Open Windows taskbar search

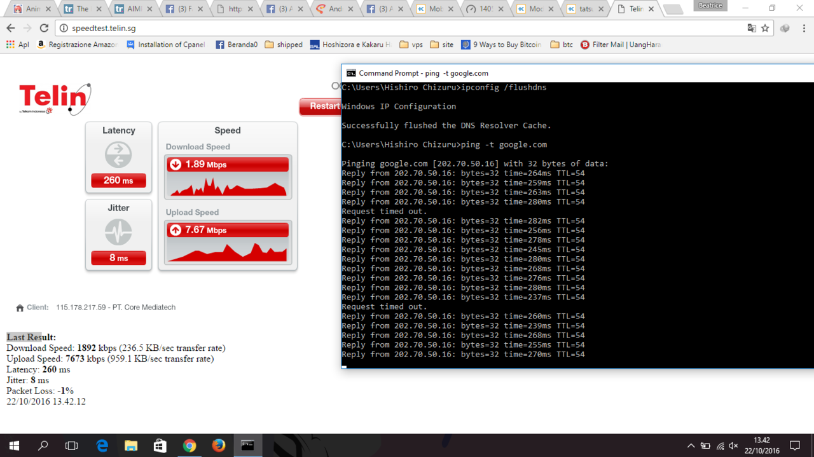click(x=43, y=446)
